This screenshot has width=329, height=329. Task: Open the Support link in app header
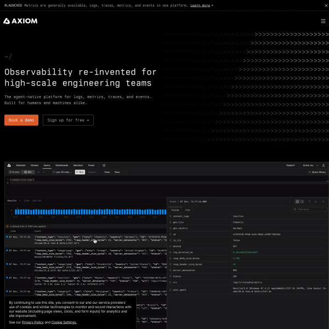pyautogui.click(x=291, y=166)
